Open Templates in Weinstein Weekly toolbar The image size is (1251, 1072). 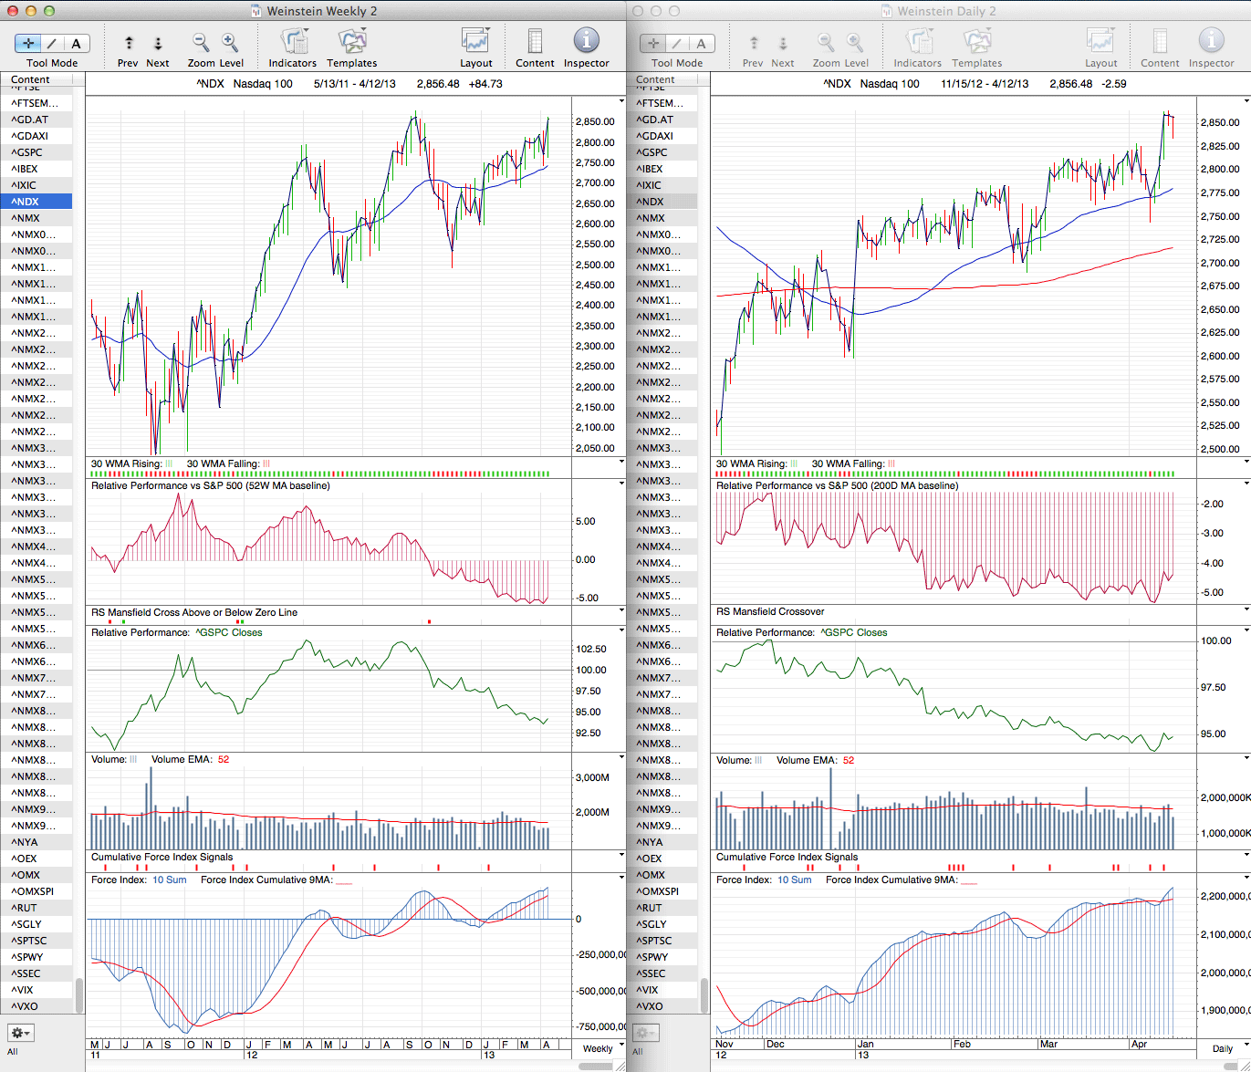351,42
